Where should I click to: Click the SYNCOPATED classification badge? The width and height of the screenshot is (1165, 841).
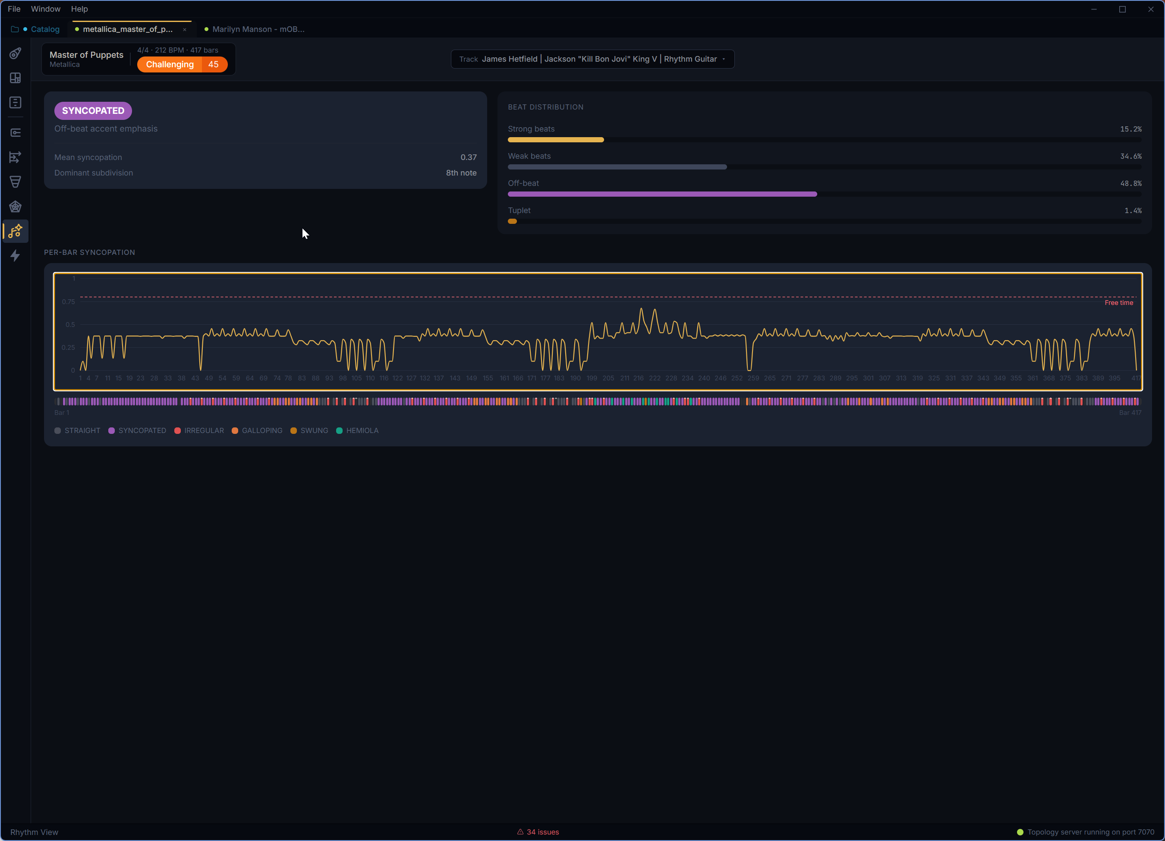pyautogui.click(x=93, y=110)
